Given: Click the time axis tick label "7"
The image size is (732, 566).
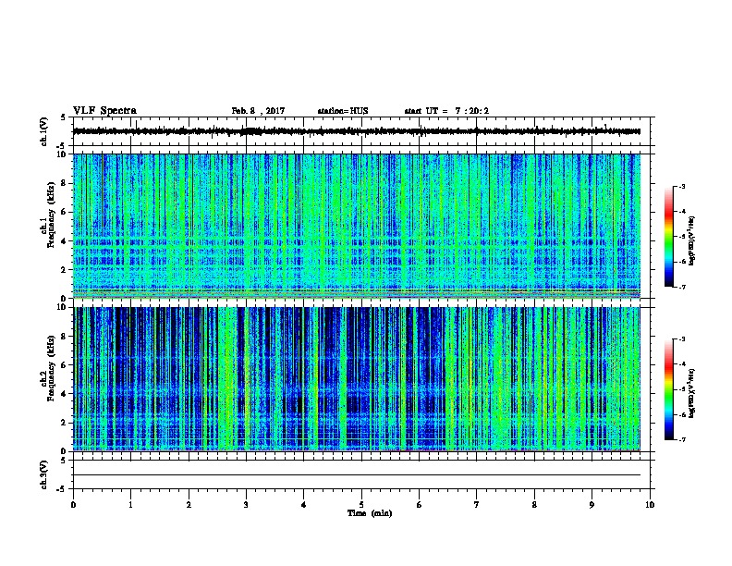Looking at the screenshot, I should click(477, 504).
